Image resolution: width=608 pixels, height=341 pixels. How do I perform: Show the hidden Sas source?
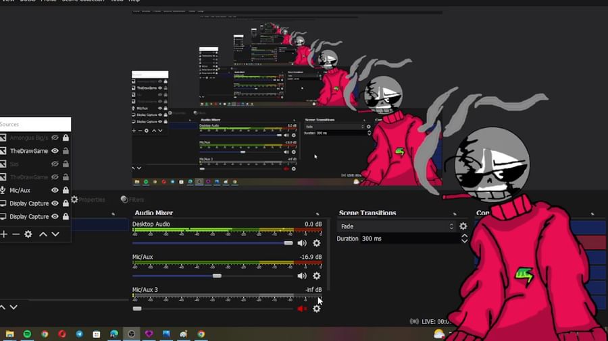(55, 164)
